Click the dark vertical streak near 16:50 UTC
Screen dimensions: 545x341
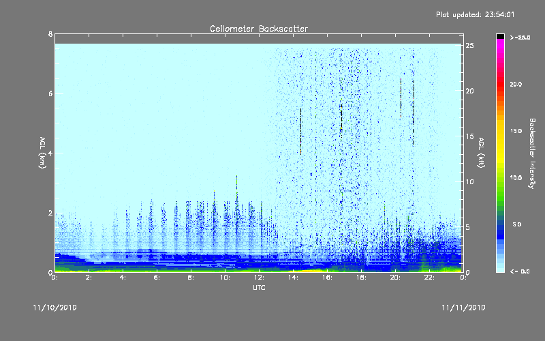[341, 118]
